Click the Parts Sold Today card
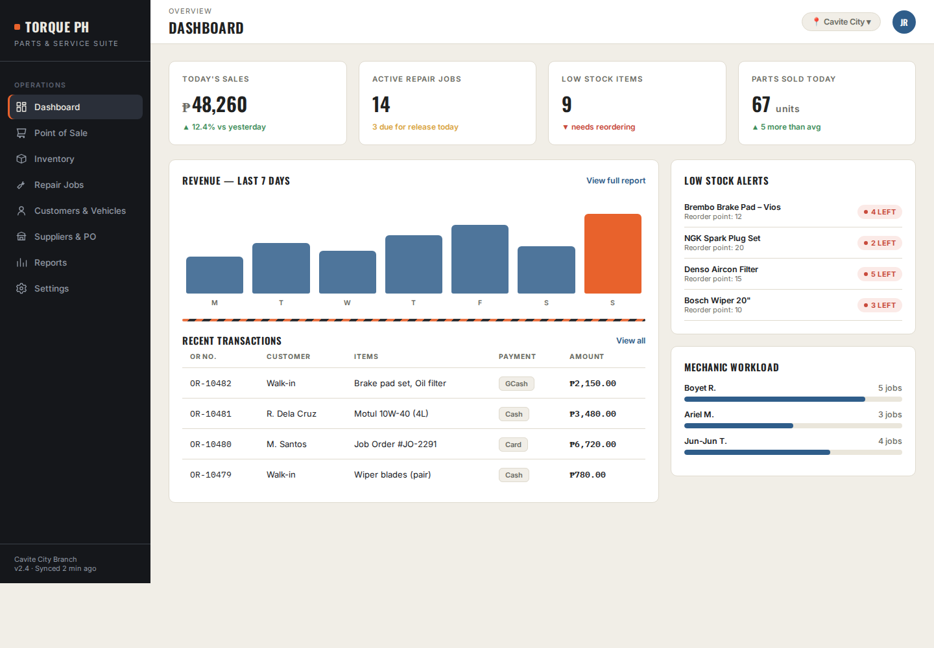 pyautogui.click(x=827, y=103)
